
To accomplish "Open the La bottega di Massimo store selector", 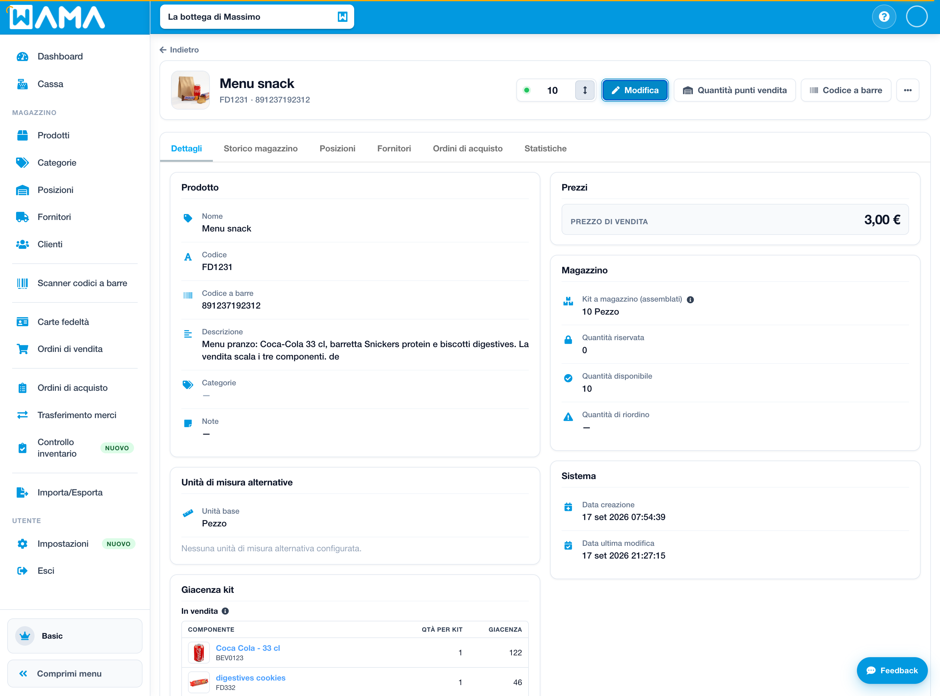I will (x=257, y=17).
